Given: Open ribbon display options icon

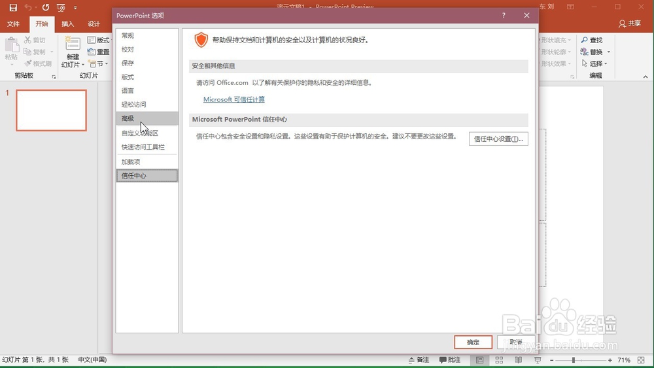Looking at the screenshot, I should pyautogui.click(x=570, y=7).
